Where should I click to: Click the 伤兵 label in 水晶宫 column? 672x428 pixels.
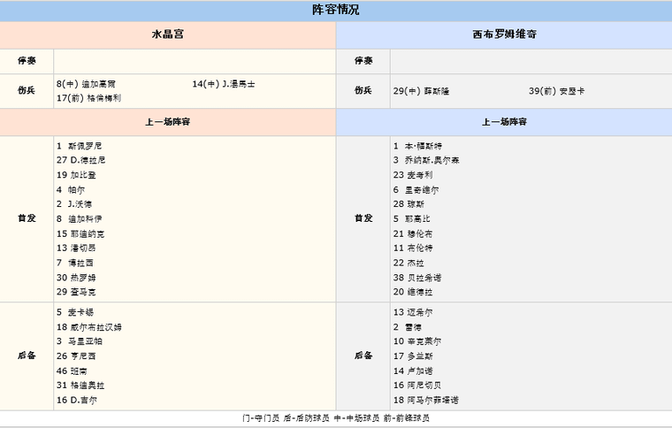27,90
